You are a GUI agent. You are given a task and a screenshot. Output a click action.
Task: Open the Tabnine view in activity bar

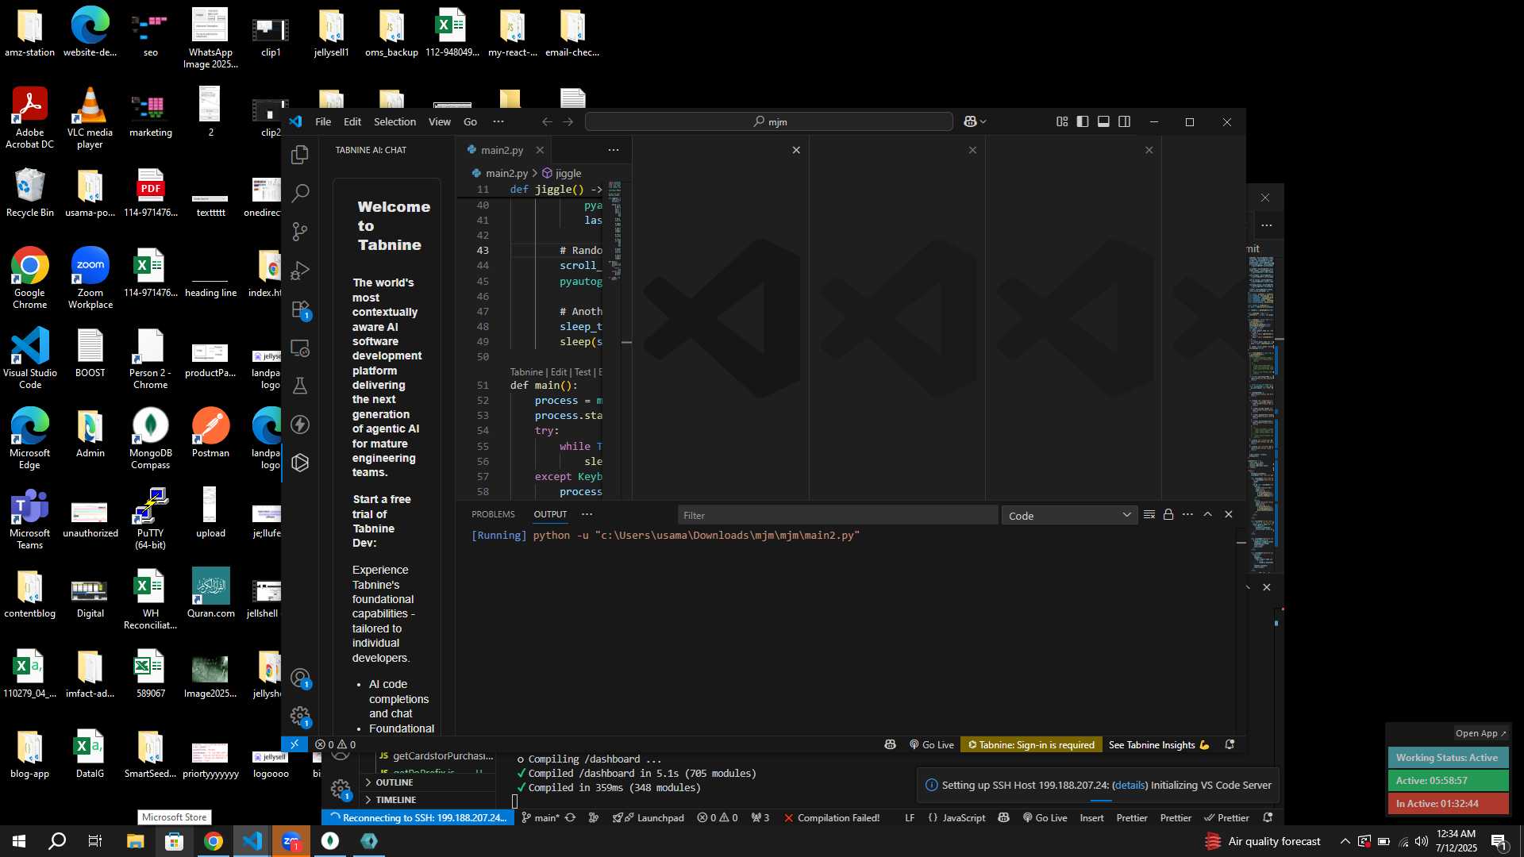coord(300,463)
